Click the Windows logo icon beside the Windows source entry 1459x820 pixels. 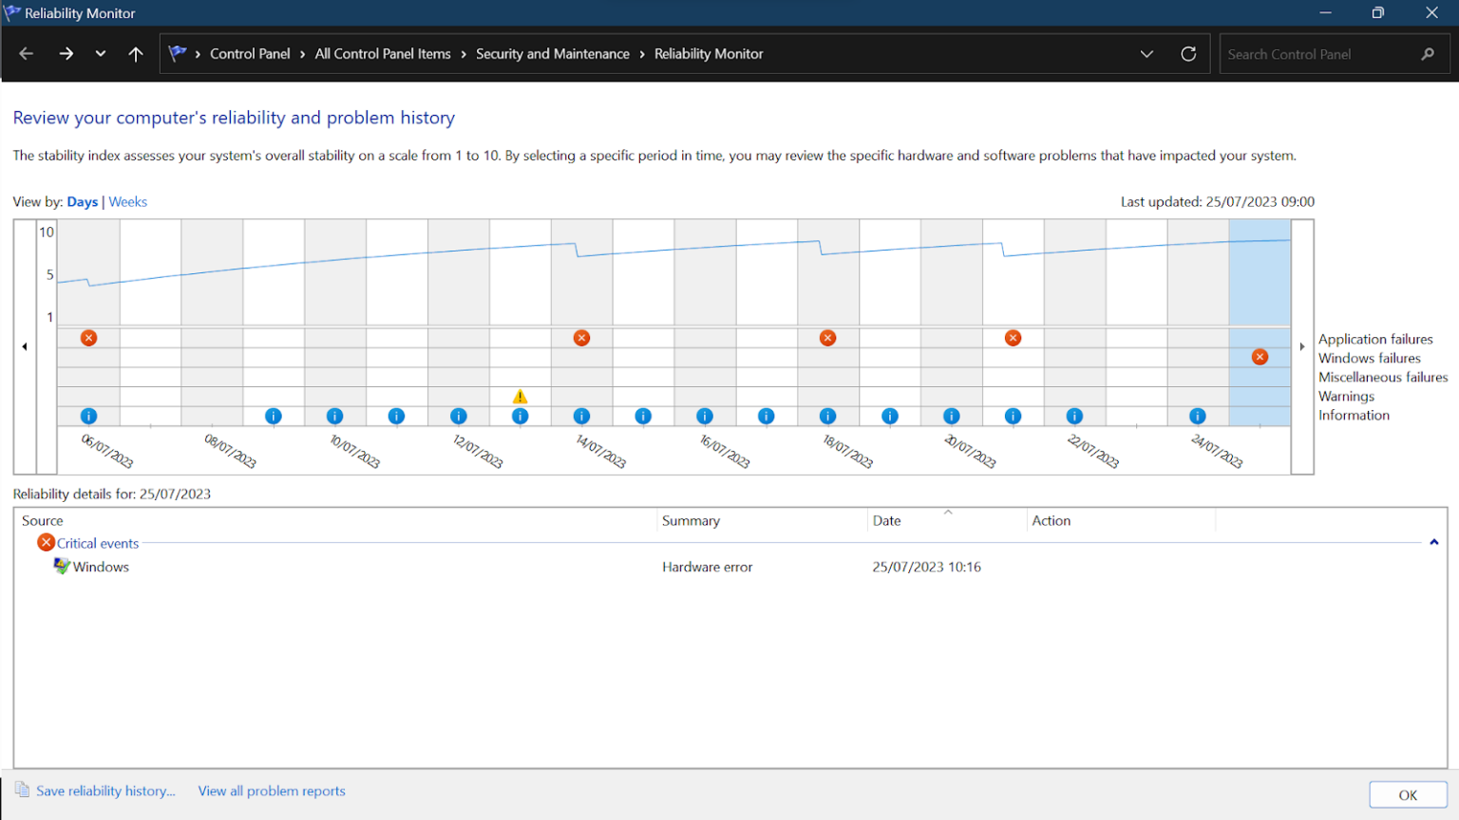coord(60,566)
